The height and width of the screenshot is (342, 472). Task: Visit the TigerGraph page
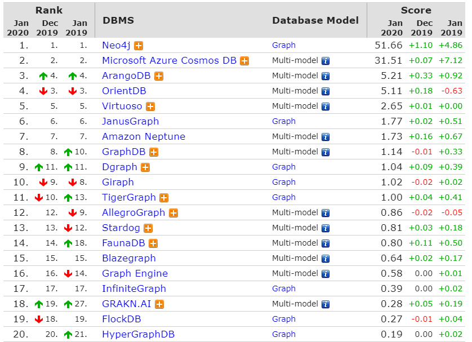(x=129, y=198)
